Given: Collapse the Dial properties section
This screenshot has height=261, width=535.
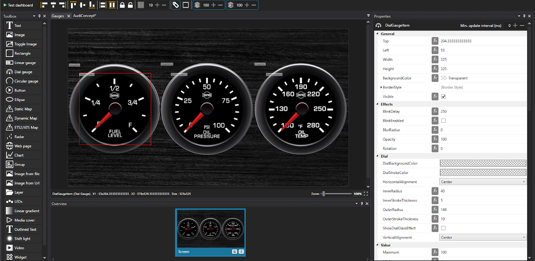Looking at the screenshot, I should pyautogui.click(x=378, y=156).
